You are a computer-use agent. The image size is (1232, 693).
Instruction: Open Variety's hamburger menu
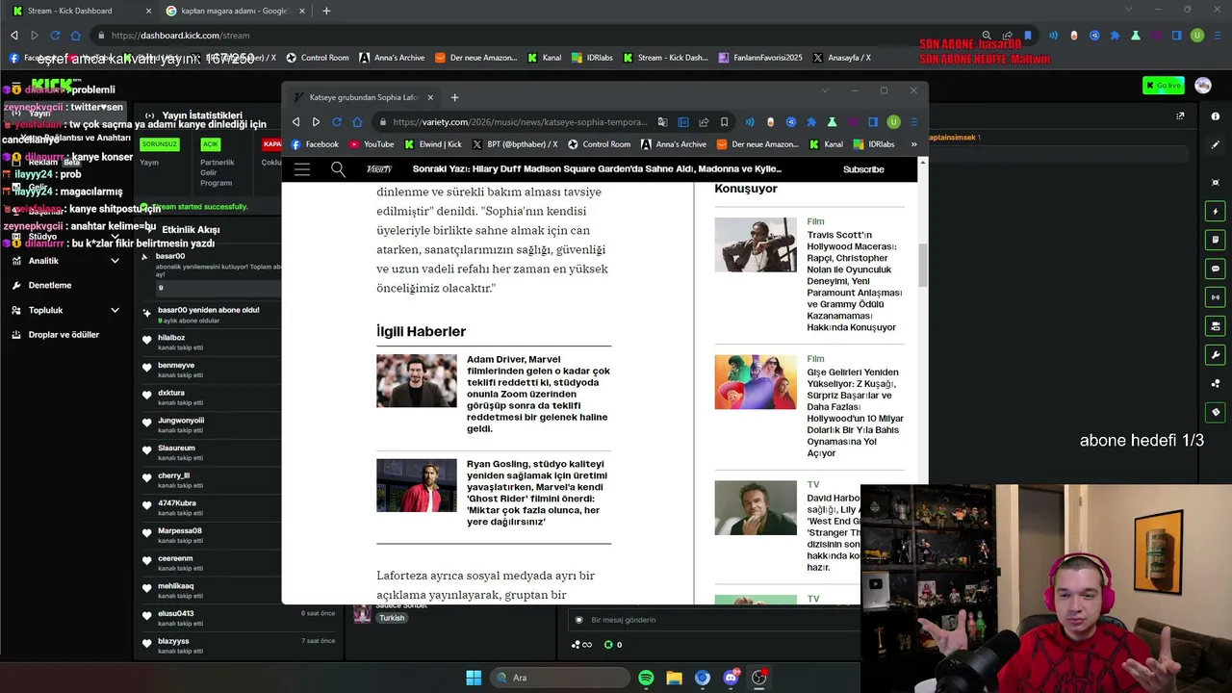(x=302, y=169)
